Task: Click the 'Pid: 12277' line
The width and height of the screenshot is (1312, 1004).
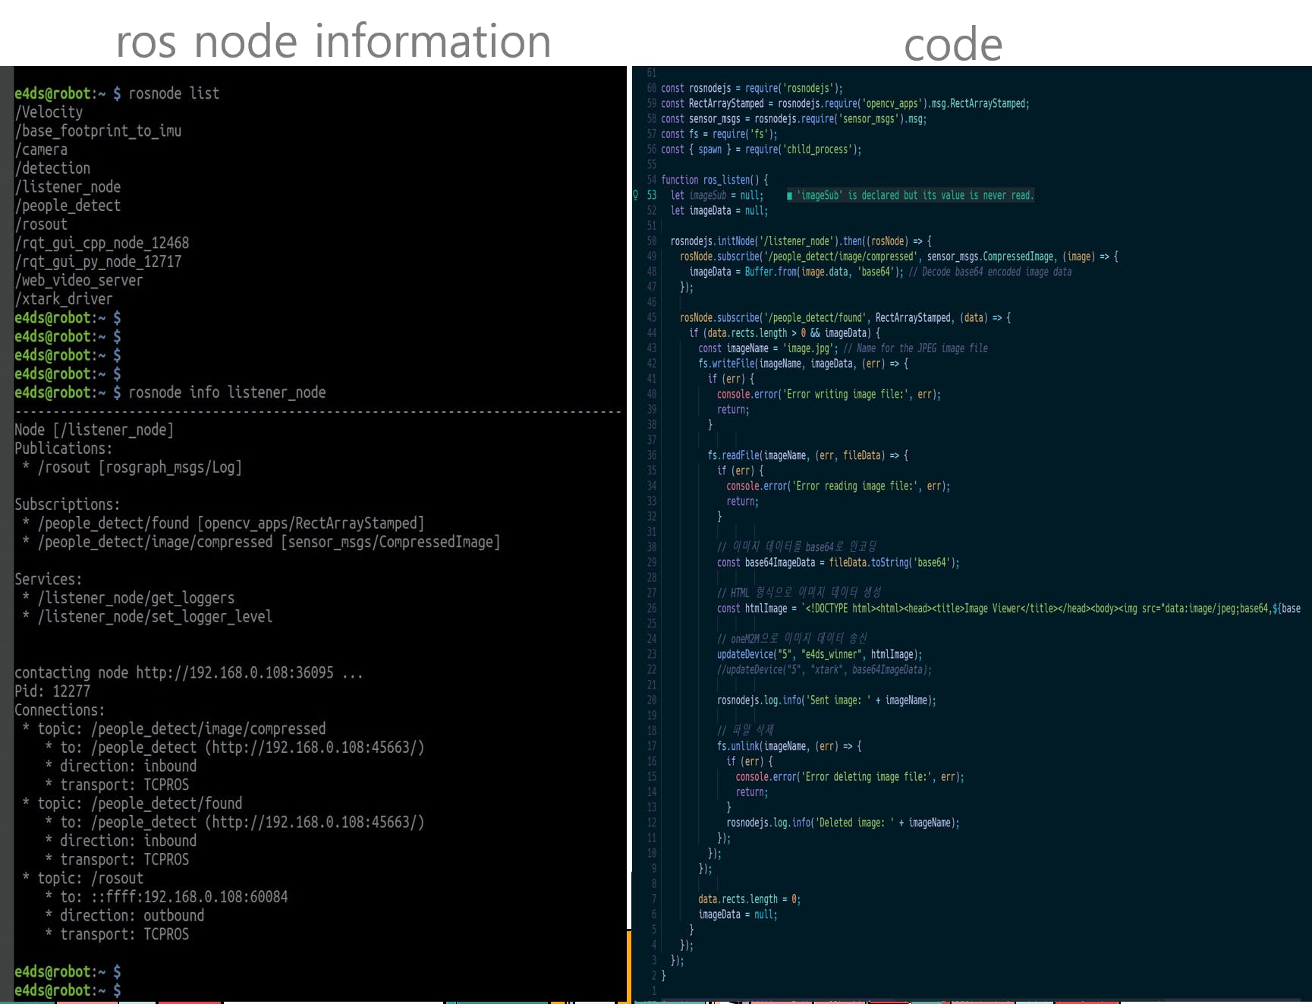Action: (52, 691)
